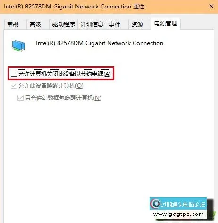The height and width of the screenshot is (223, 218).
Task: Click the Intel(R) 82578DM device name label
Action: pyautogui.click(x=100, y=43)
